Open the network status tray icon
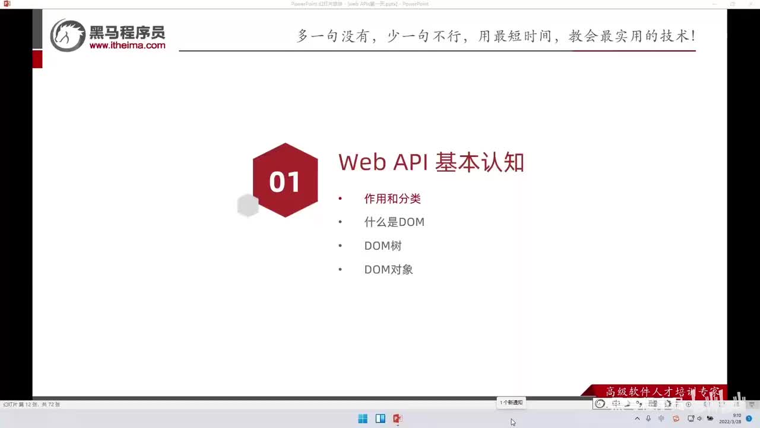 pos(691,418)
